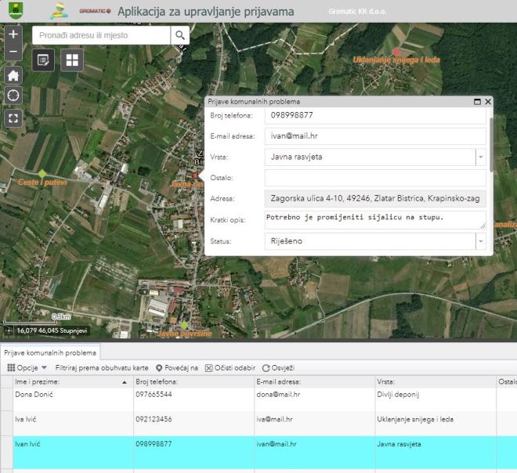Open the basemap gallery grid icon
The height and width of the screenshot is (473, 517).
tap(72, 60)
